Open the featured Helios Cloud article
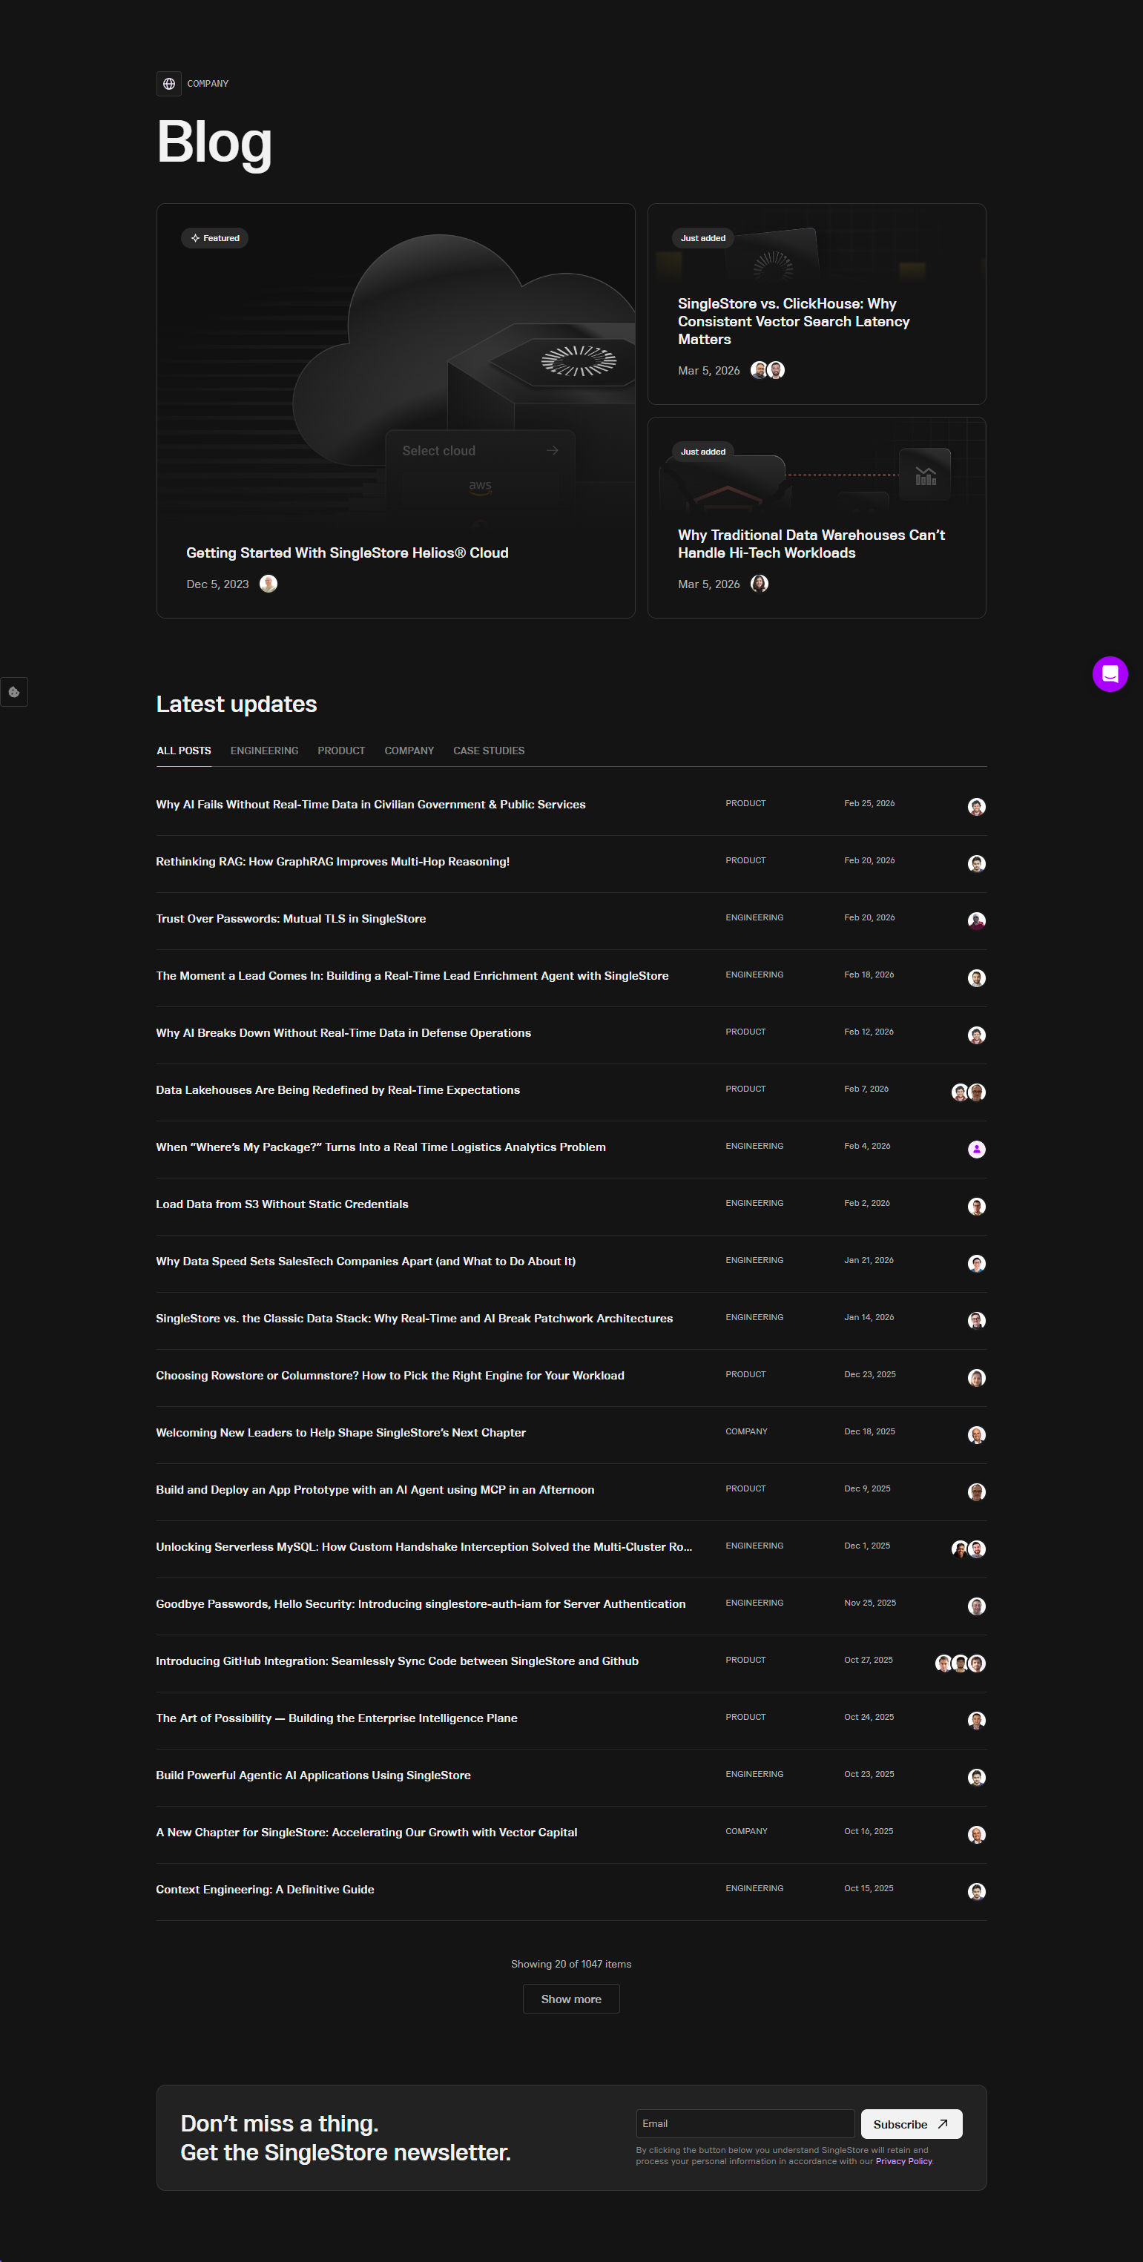 348,553
